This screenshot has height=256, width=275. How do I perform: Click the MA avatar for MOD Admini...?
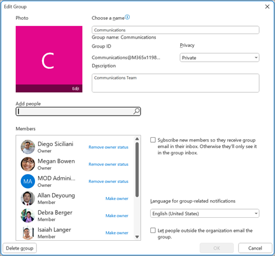28,181
